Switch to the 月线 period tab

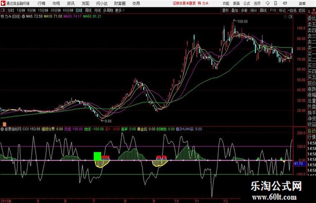(98, 10)
